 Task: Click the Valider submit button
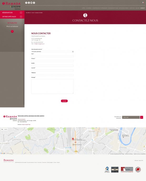64,101
